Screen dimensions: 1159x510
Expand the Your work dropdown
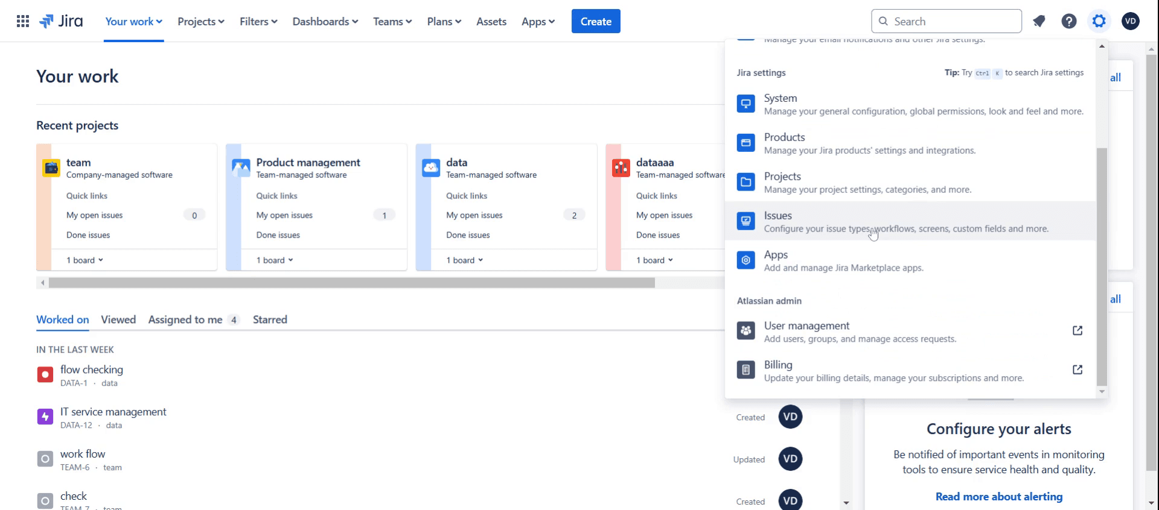click(x=134, y=22)
